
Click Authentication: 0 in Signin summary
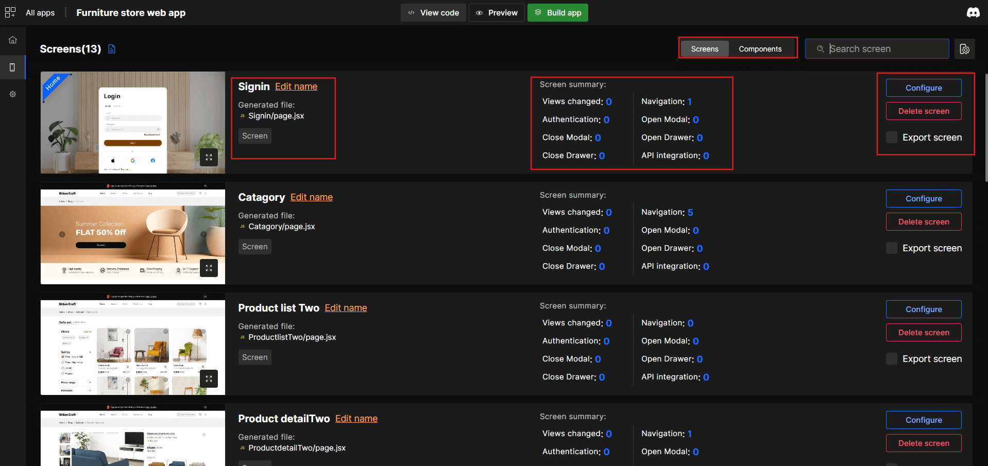(576, 119)
